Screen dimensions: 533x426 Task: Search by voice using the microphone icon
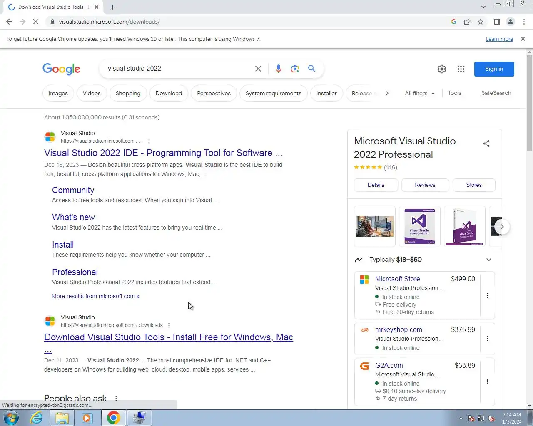click(279, 69)
